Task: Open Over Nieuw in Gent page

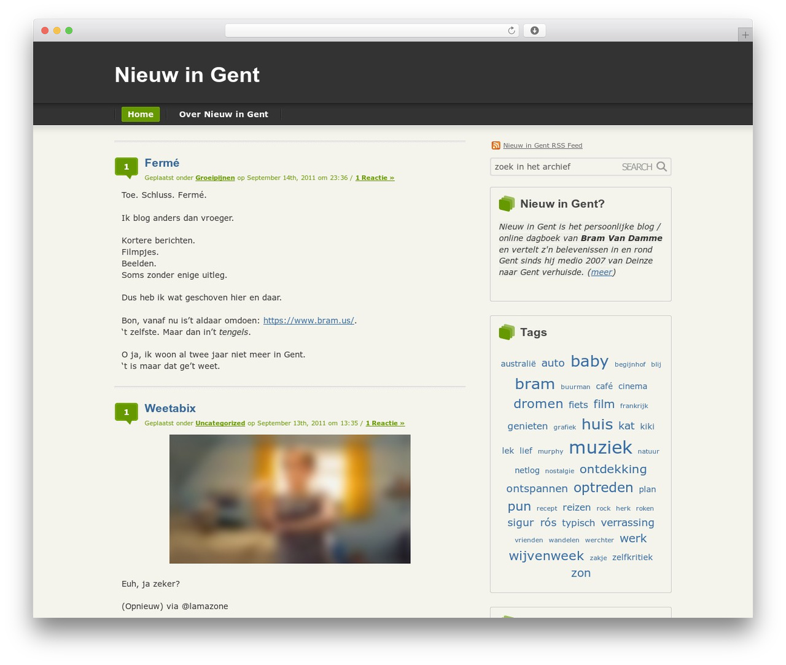Action: click(224, 114)
